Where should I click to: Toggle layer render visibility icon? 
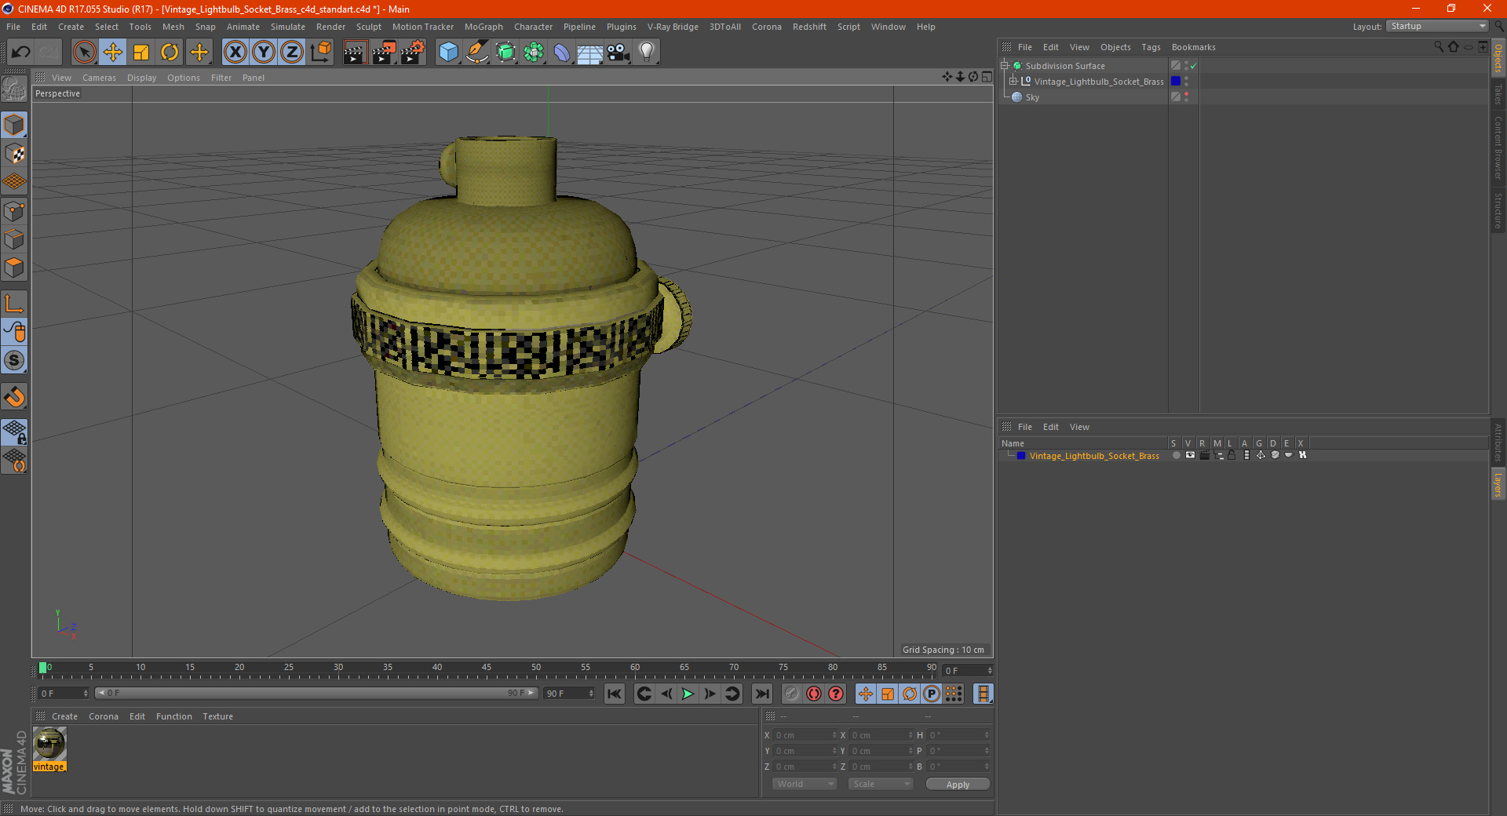(x=1204, y=456)
